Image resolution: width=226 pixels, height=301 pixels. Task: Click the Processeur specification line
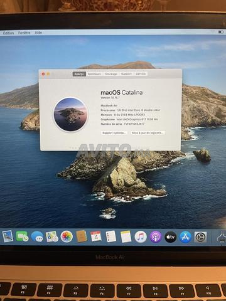pos(131,110)
